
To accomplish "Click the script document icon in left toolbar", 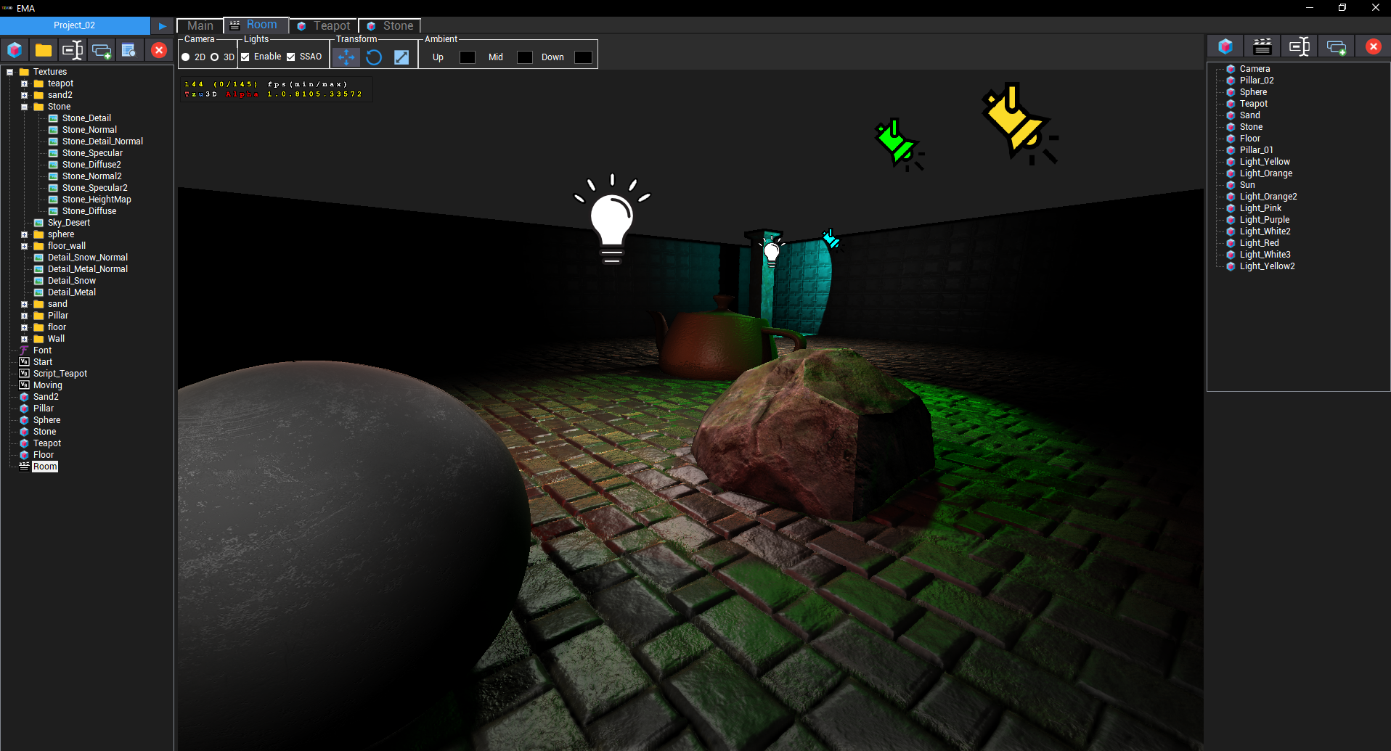I will (x=129, y=50).
